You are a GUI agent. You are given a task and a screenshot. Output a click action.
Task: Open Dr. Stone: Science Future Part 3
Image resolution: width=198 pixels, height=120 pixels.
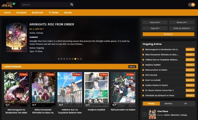159,90
